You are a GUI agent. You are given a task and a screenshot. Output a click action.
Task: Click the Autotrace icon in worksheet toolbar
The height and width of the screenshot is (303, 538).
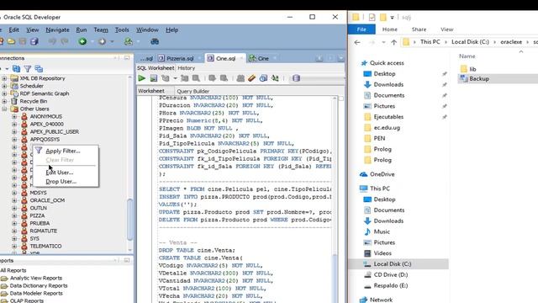(184, 78)
